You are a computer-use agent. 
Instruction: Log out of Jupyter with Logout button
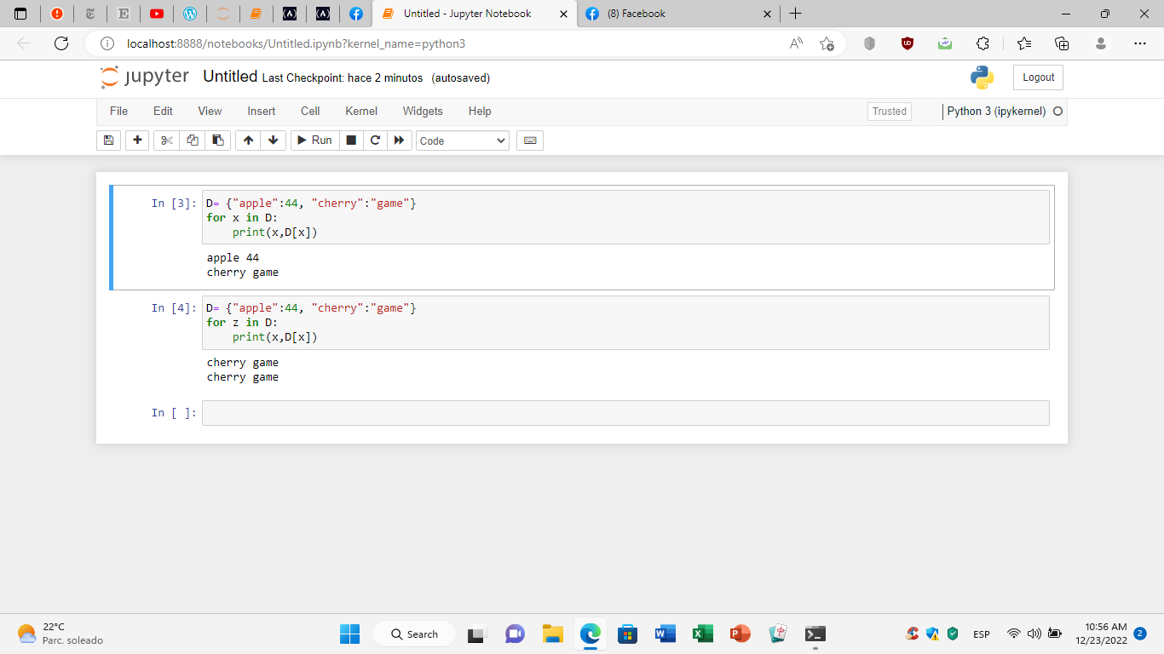(x=1037, y=77)
